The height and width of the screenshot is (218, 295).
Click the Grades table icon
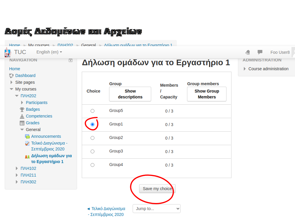(x=22, y=123)
